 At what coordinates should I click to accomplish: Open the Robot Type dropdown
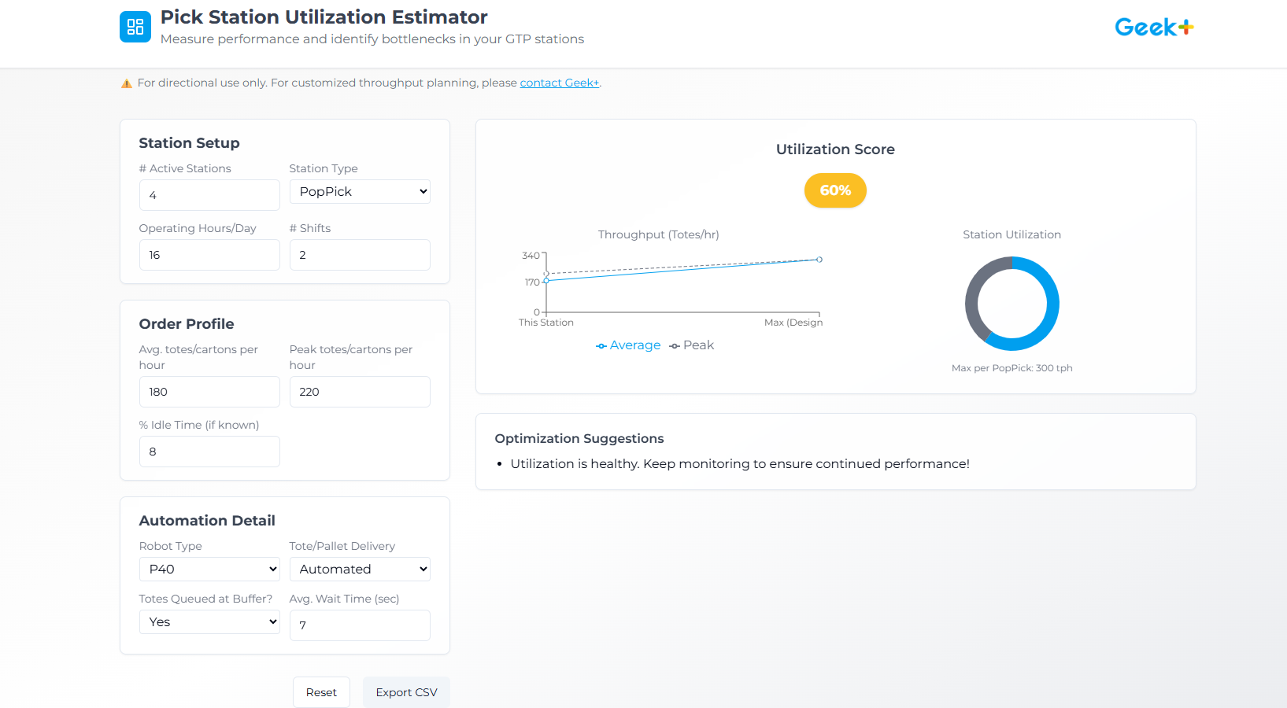(209, 569)
